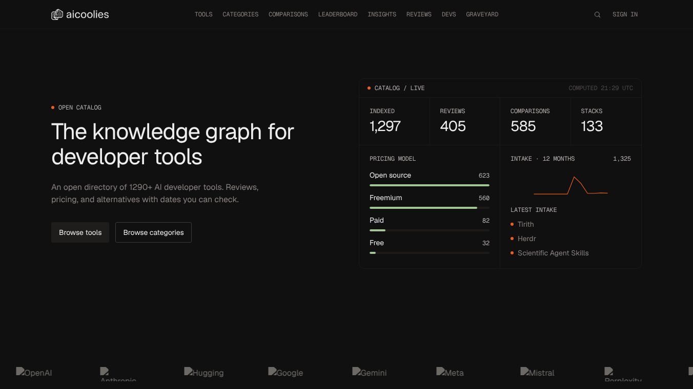
Task: Visit the Graveyard nav item
Action: point(482,14)
